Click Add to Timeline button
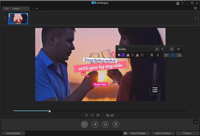 [x=163, y=133]
